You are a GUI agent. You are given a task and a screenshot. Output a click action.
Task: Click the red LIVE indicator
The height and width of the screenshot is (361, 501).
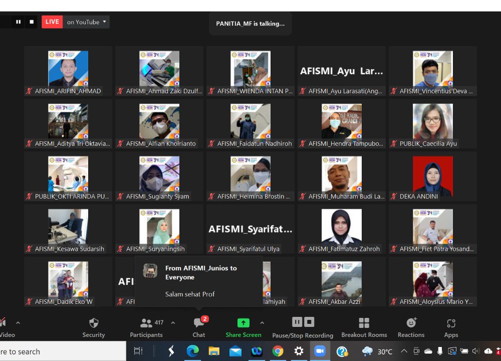52,22
